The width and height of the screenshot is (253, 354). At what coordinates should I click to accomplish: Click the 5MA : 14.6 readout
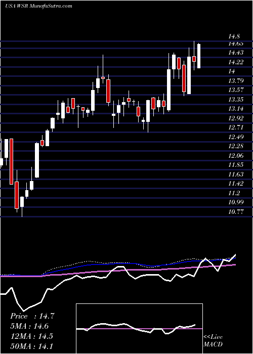(x=29, y=326)
